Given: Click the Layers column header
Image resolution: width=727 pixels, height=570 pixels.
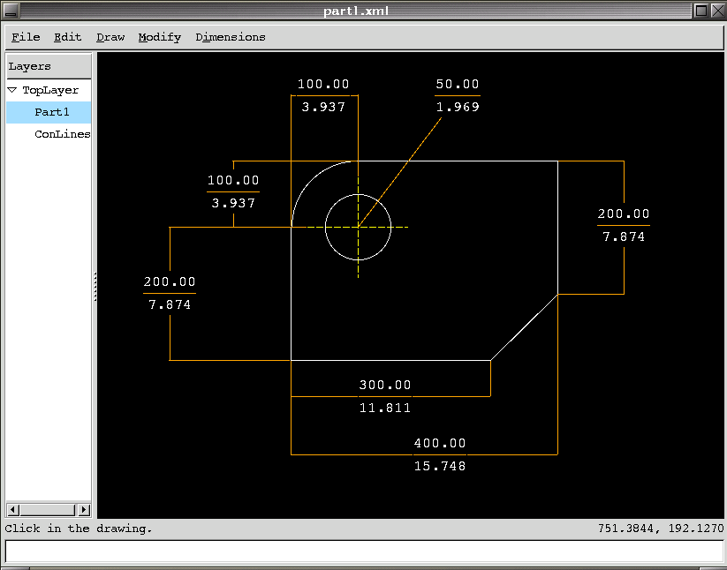Looking at the screenshot, I should click(x=49, y=66).
